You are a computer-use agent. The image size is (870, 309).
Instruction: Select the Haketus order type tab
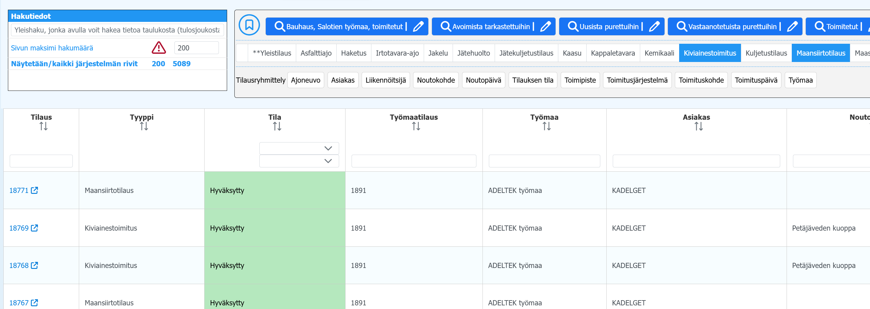pos(354,53)
